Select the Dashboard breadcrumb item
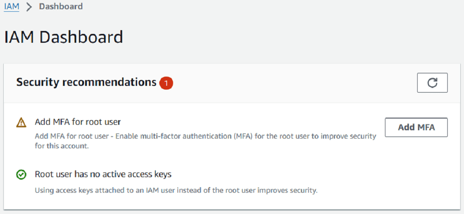Screen dimensions: 464x214 click(61, 7)
